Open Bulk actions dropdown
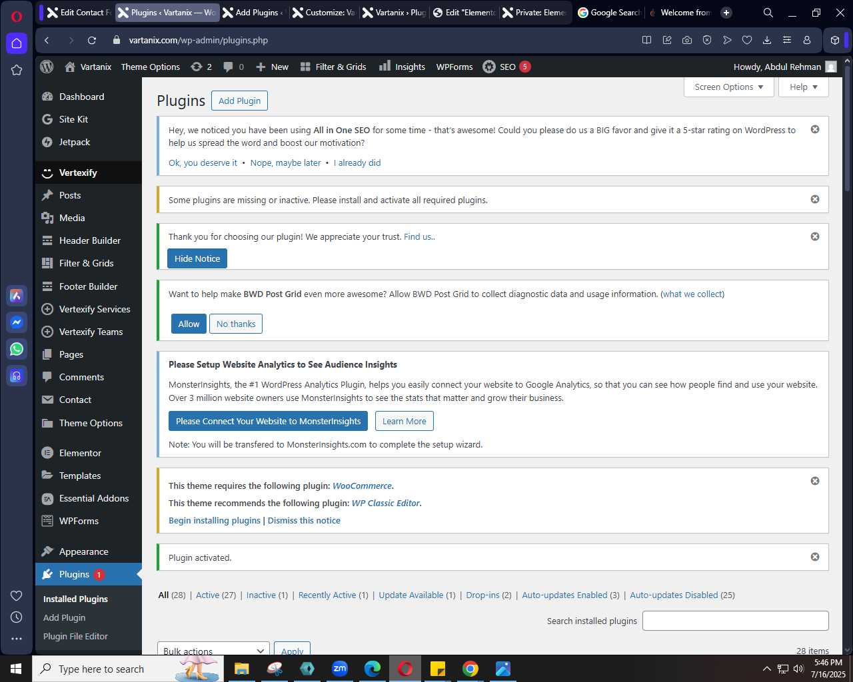This screenshot has height=682, width=853. click(213, 649)
